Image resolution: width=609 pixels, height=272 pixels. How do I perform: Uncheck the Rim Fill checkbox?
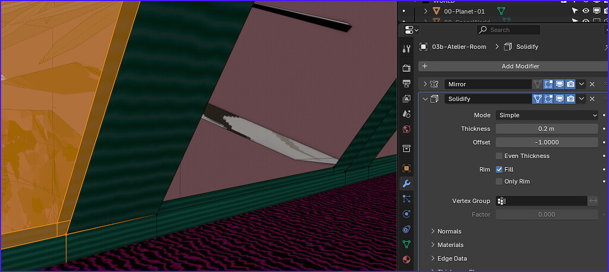499,170
